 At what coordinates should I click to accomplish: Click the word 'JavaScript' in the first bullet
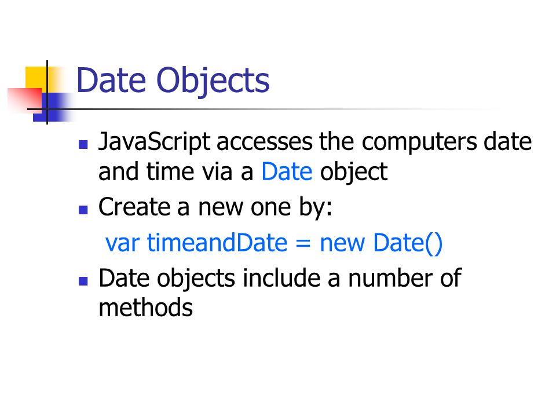tap(154, 142)
